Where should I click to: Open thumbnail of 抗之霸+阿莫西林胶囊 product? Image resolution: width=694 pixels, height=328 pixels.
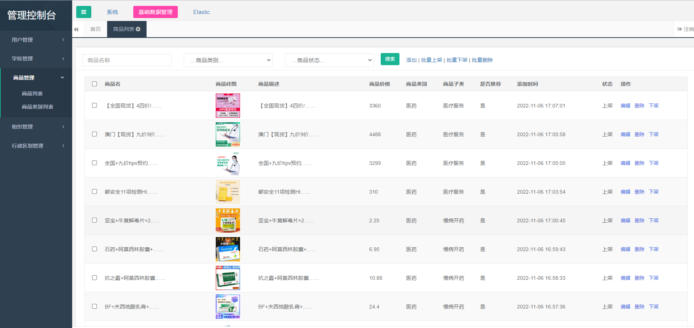pyautogui.click(x=228, y=278)
